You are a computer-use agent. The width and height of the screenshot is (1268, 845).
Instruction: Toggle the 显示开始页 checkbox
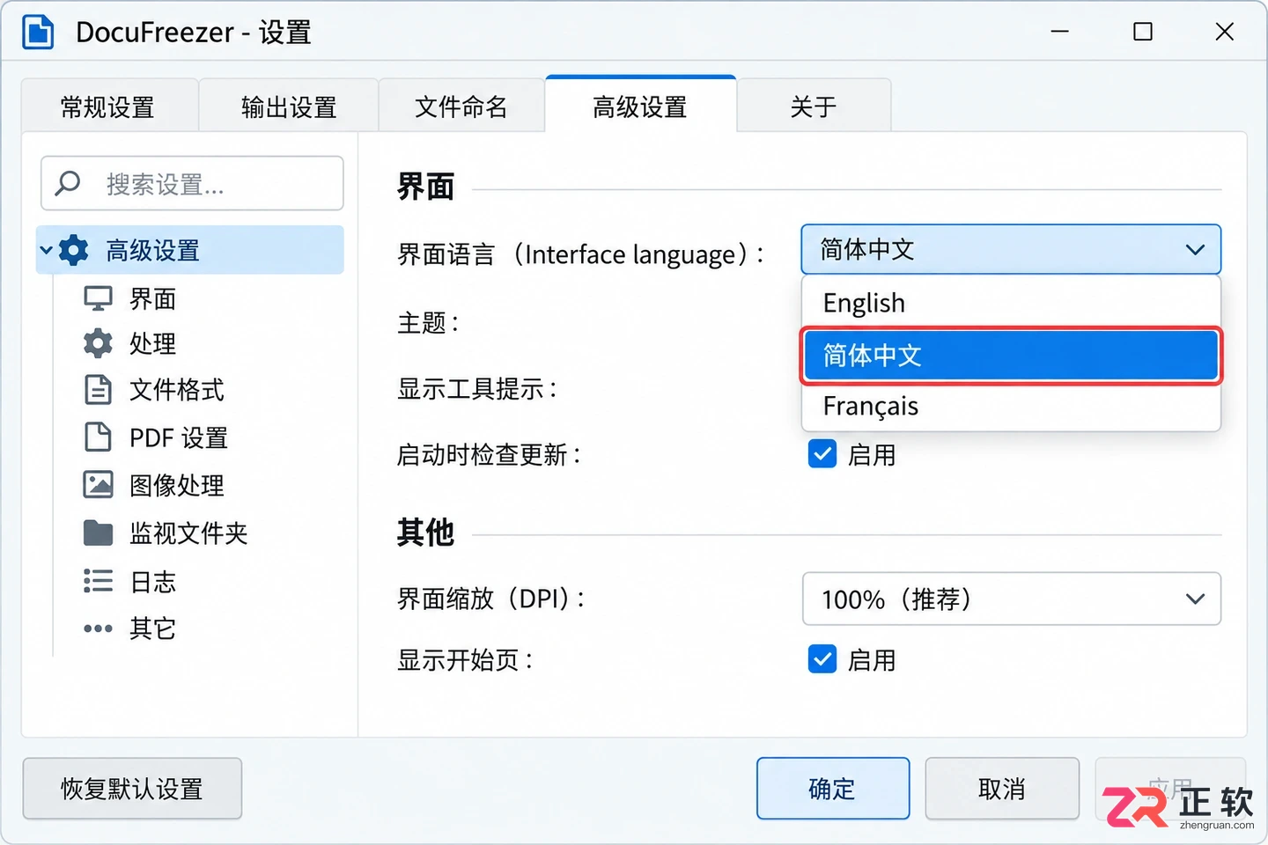click(822, 659)
